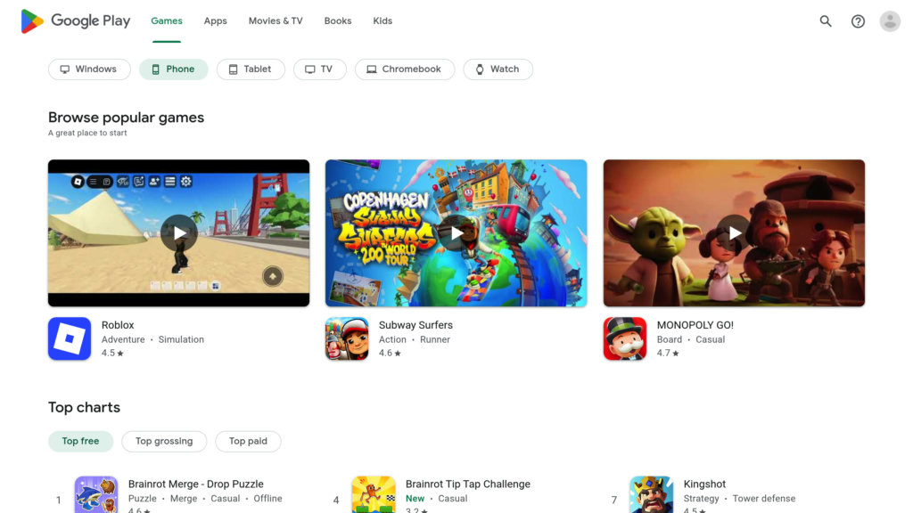Viewport: 913px width, 513px height.
Task: Play the Roblox trailer video
Action: tap(178, 233)
